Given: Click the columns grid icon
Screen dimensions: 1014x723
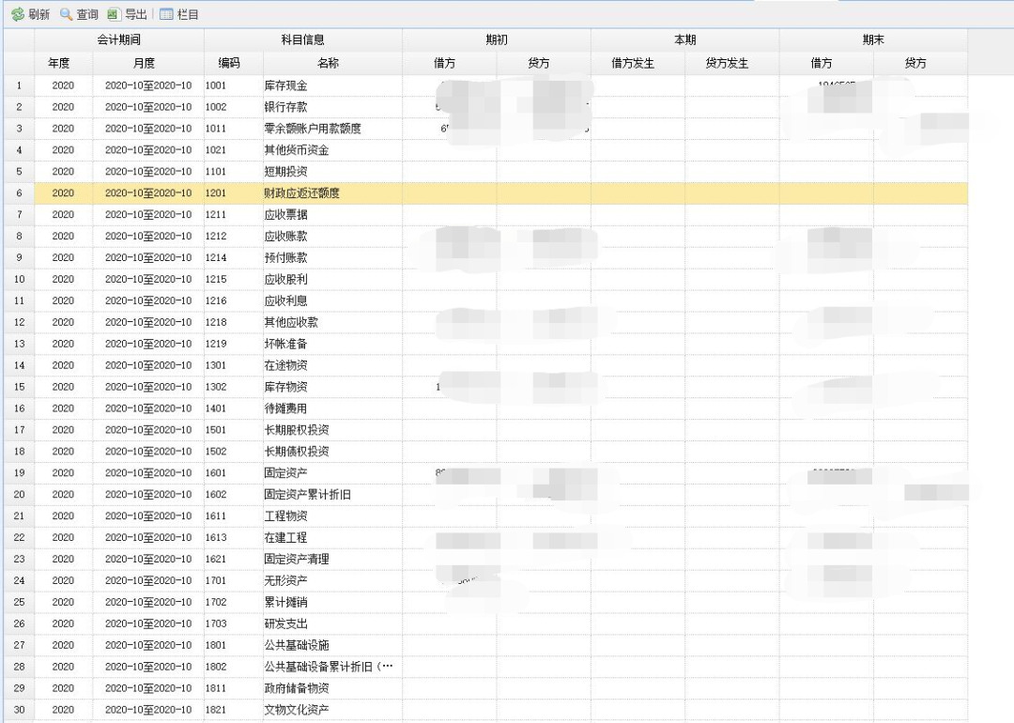Looking at the screenshot, I should click(x=166, y=14).
